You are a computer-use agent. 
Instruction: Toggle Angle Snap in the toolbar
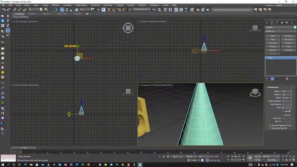114,9
